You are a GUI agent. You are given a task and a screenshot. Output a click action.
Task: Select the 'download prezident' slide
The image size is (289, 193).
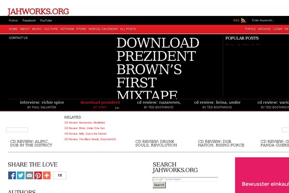(100, 102)
